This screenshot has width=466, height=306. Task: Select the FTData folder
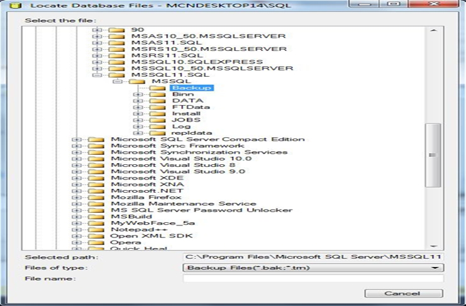[x=187, y=107]
